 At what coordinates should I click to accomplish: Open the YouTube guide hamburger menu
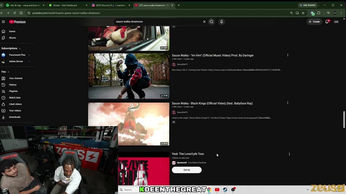3,22
